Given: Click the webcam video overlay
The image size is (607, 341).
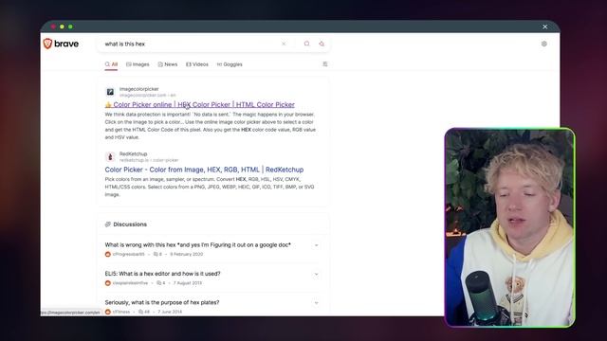Looking at the screenshot, I should [509, 227].
